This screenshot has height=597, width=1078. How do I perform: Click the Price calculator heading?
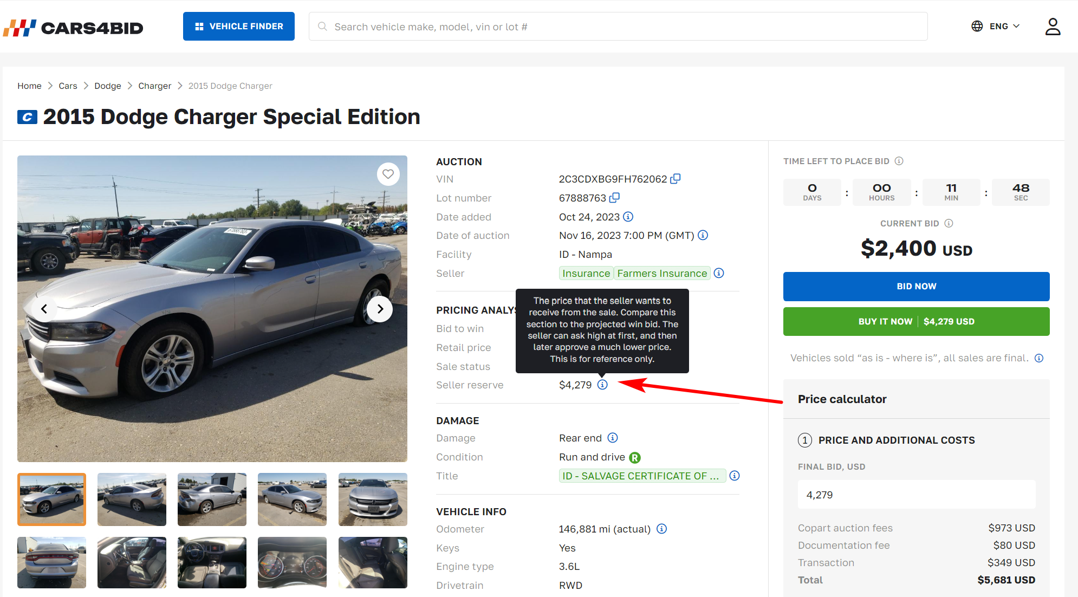842,399
